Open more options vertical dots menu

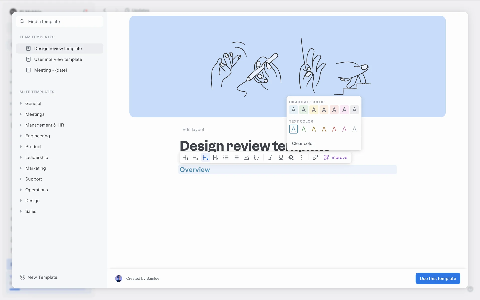click(301, 157)
